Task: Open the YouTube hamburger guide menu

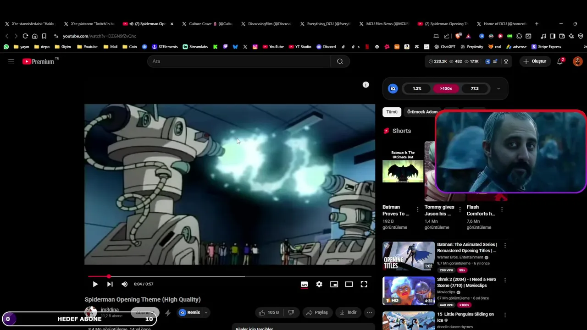Action: click(11, 61)
